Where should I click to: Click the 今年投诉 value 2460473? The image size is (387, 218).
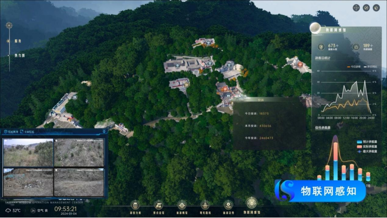click(x=266, y=138)
